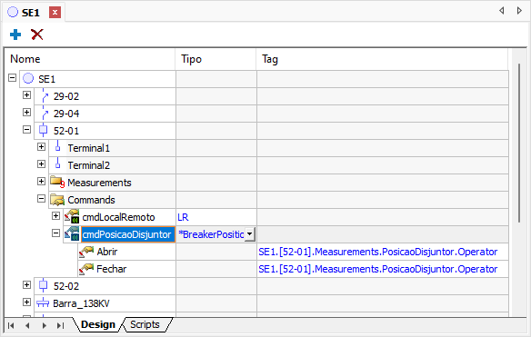
Task: Expand the Terminal1 node
Action: 41,147
